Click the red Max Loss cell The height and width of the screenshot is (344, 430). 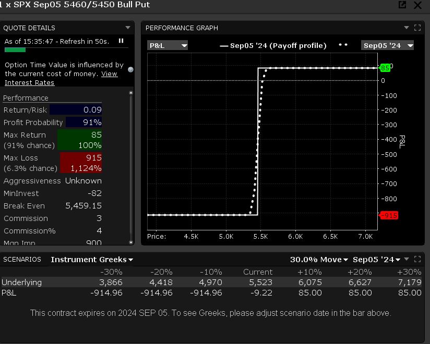point(81,163)
